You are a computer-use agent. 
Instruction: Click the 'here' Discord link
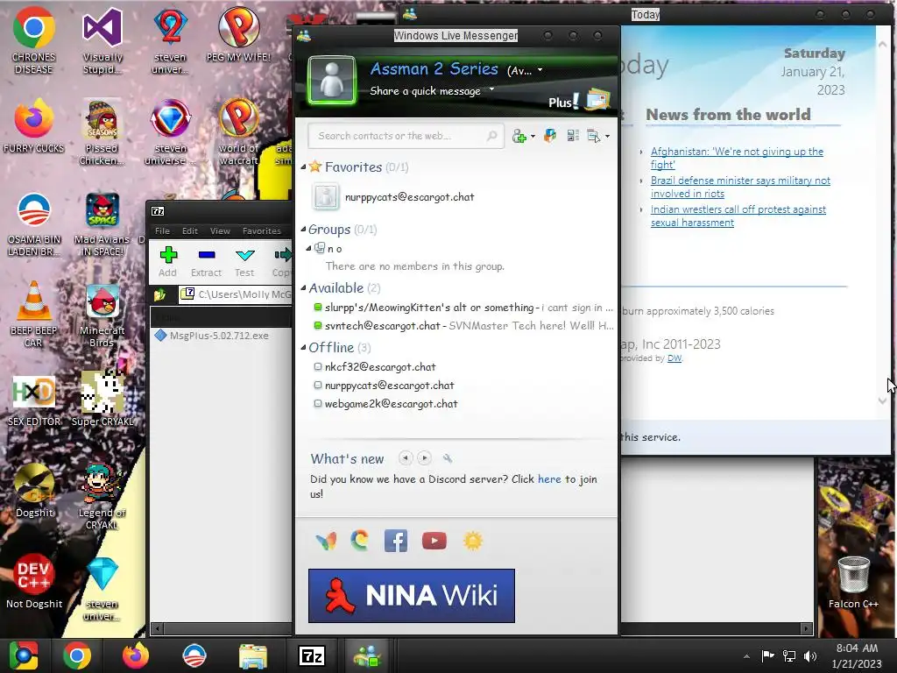[549, 479]
